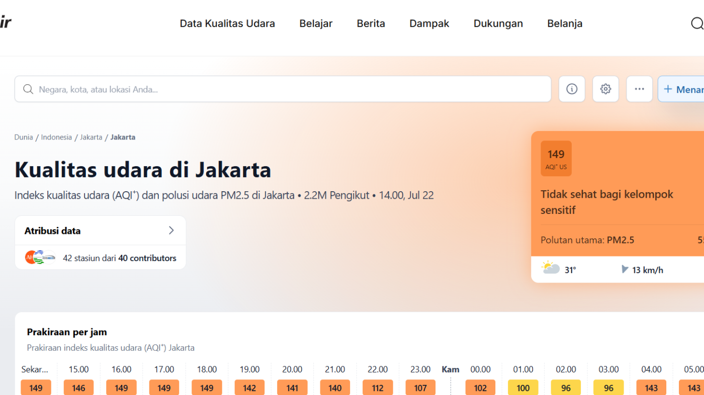Viewport: 704px width, 395px height.
Task: Click the Dunia breadcrumb link
Action: coord(24,137)
